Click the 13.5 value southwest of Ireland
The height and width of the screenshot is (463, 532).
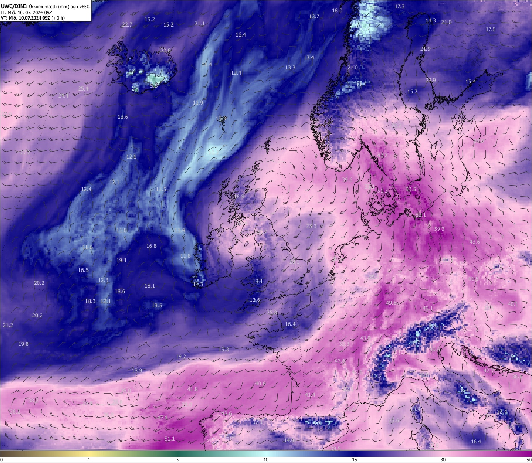tap(157, 306)
